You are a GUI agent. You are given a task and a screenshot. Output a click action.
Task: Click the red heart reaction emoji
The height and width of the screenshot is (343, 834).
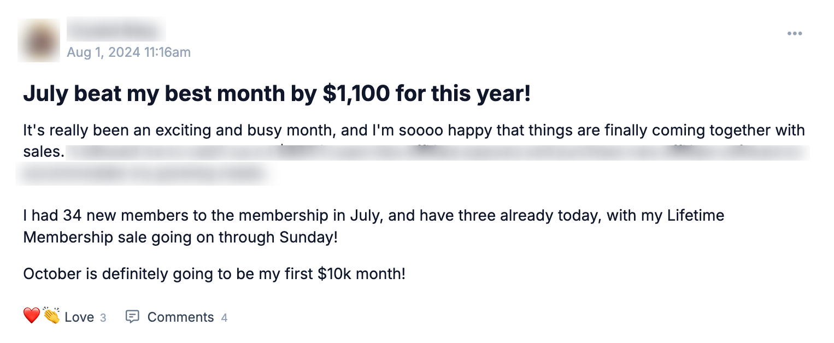[x=31, y=316]
